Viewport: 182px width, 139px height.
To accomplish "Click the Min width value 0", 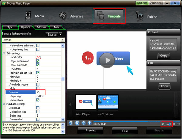I will [48, 77].
